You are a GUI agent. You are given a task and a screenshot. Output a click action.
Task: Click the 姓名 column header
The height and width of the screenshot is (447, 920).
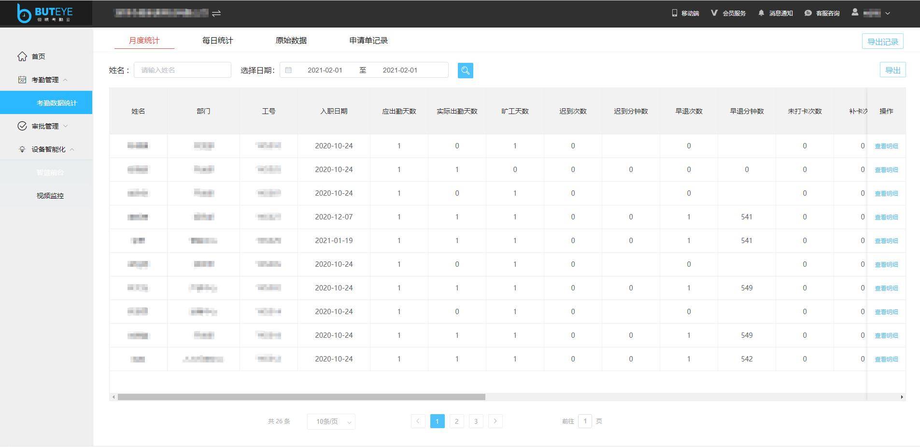138,111
